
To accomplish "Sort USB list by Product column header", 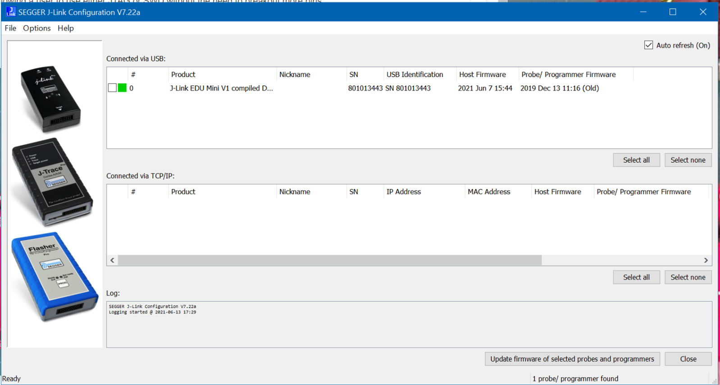I will pyautogui.click(x=183, y=74).
